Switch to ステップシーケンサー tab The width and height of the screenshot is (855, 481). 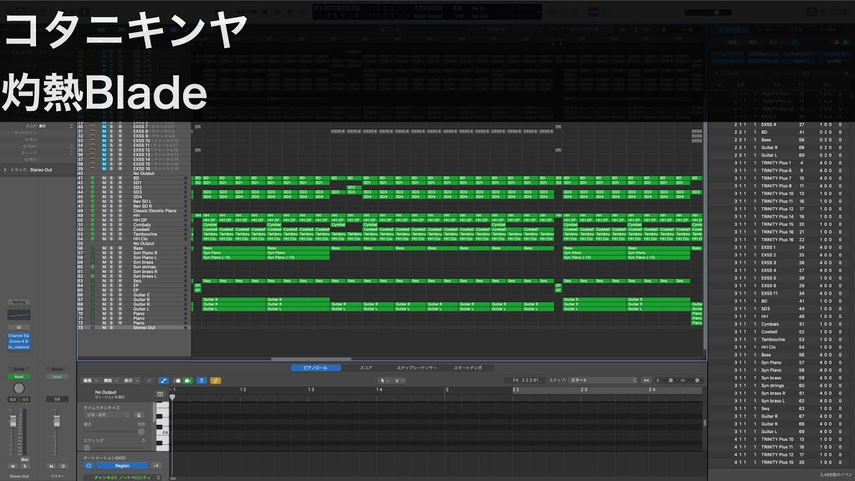click(x=417, y=367)
